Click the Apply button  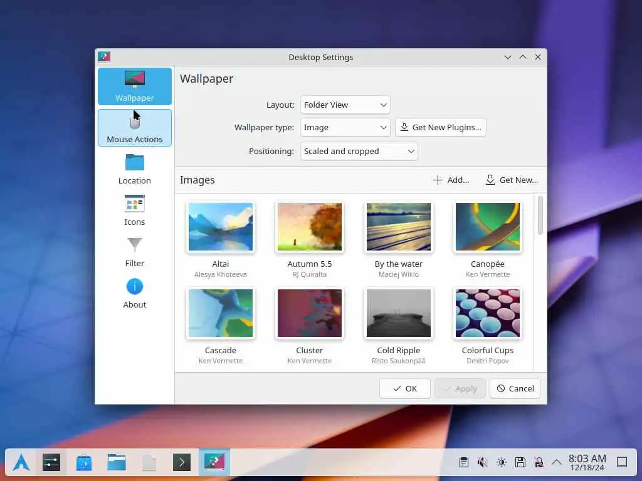[x=460, y=388]
